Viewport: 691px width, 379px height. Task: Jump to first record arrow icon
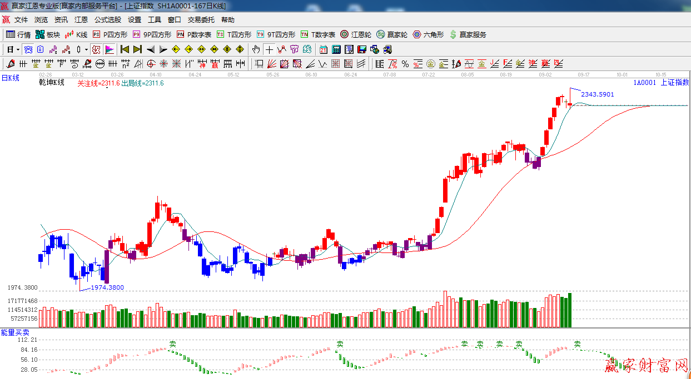tap(125, 49)
